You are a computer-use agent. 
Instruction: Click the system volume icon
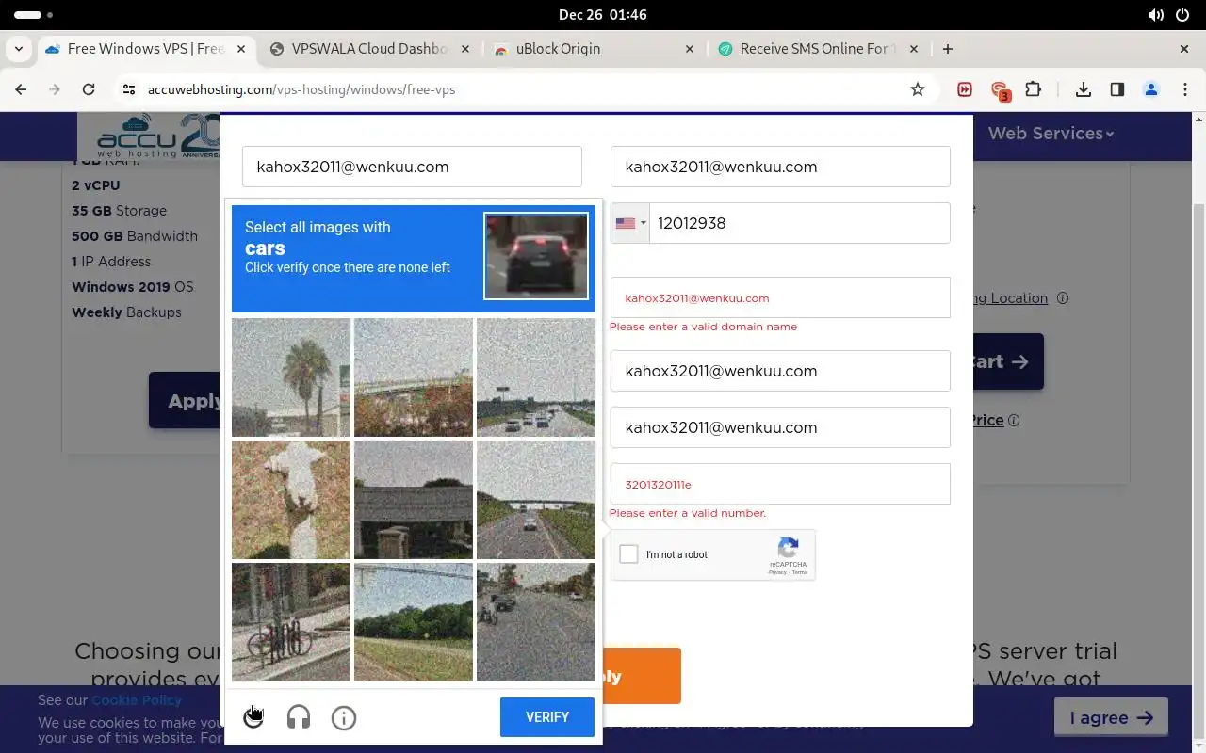click(x=1156, y=15)
